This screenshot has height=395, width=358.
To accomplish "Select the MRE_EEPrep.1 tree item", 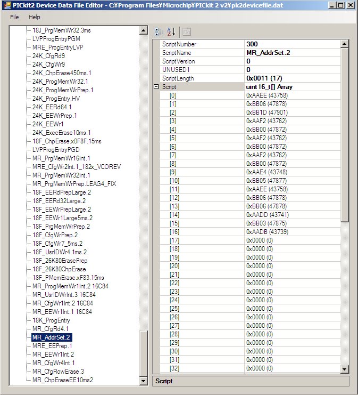I will (53, 346).
